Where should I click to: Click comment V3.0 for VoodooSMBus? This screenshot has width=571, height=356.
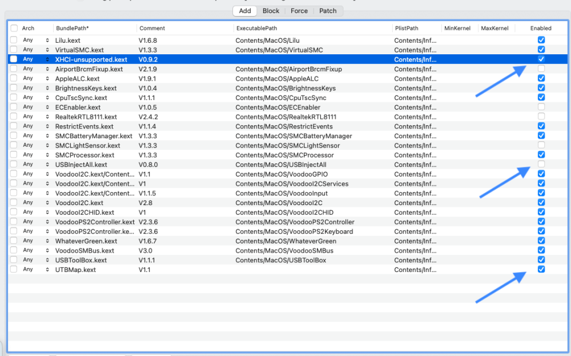(145, 251)
